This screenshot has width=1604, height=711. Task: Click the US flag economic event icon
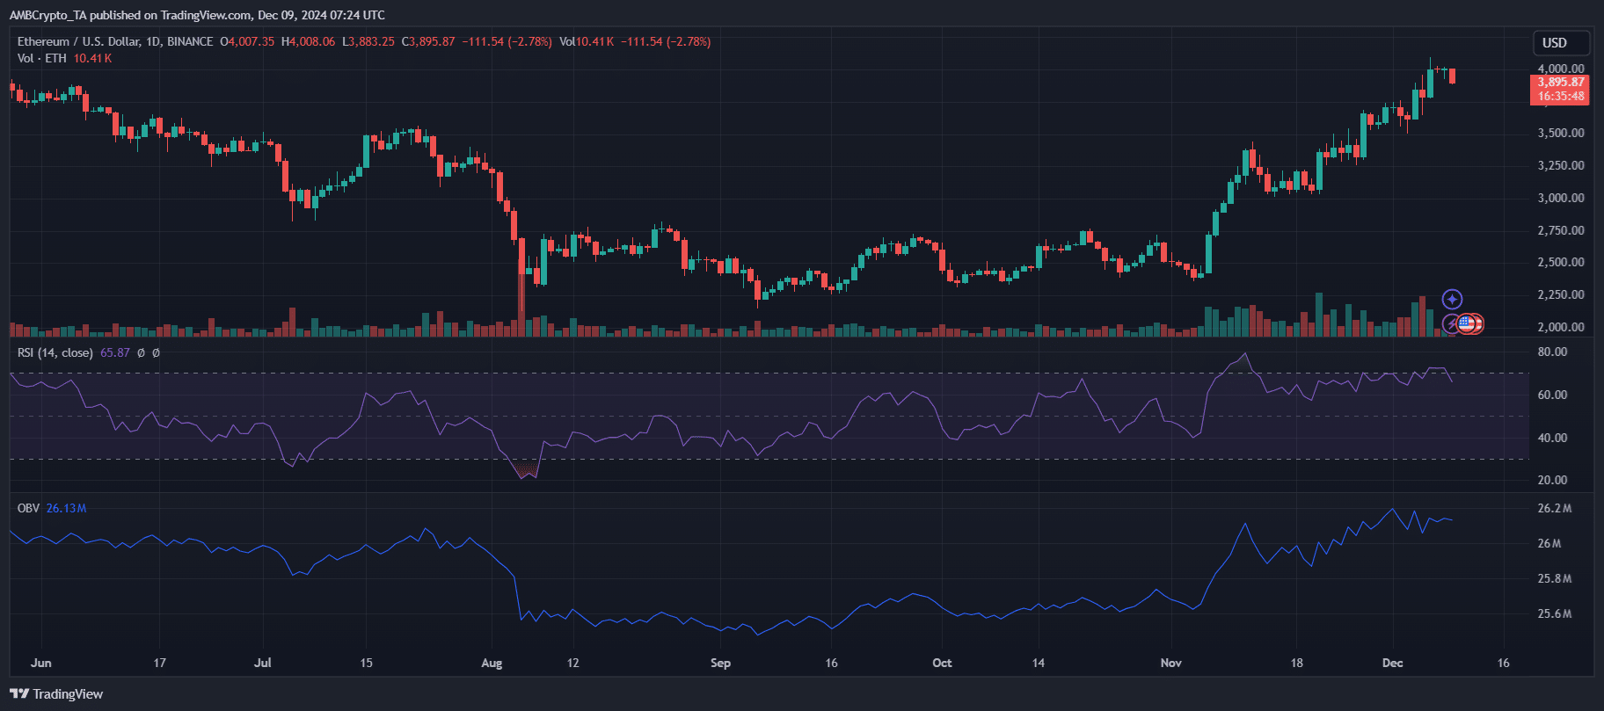coord(1465,324)
